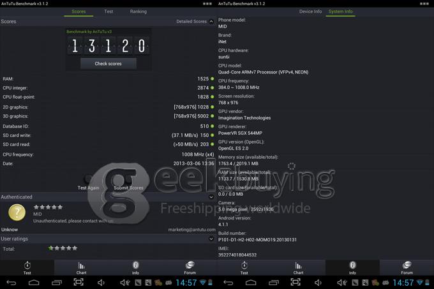434x289 pixels.
Task: Select 2D graphics score 1028
Action: (203, 107)
